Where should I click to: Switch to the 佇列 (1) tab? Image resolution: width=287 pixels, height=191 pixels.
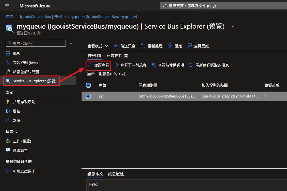(94, 56)
